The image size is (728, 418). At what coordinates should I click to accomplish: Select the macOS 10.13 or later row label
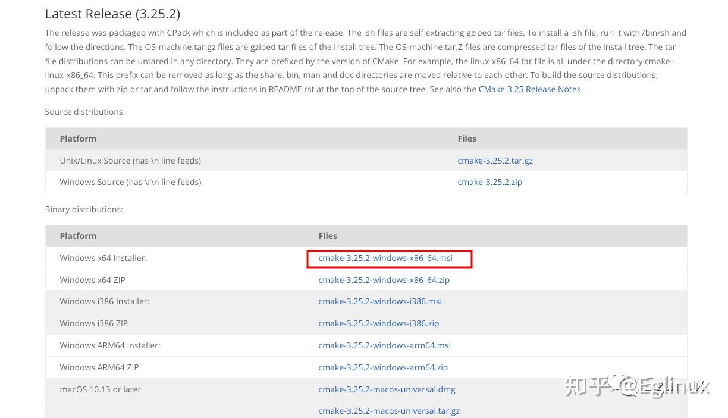[x=100, y=389]
